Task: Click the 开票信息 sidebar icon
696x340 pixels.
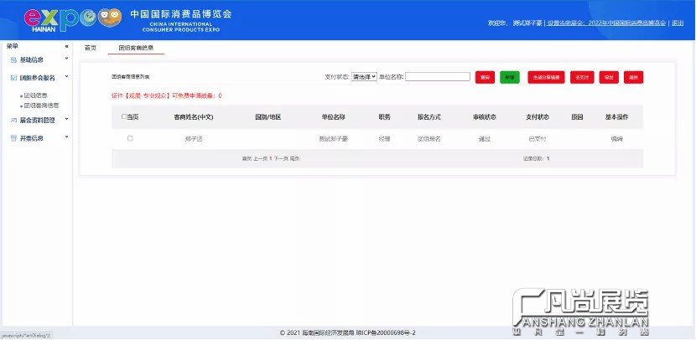Action: click(13, 139)
